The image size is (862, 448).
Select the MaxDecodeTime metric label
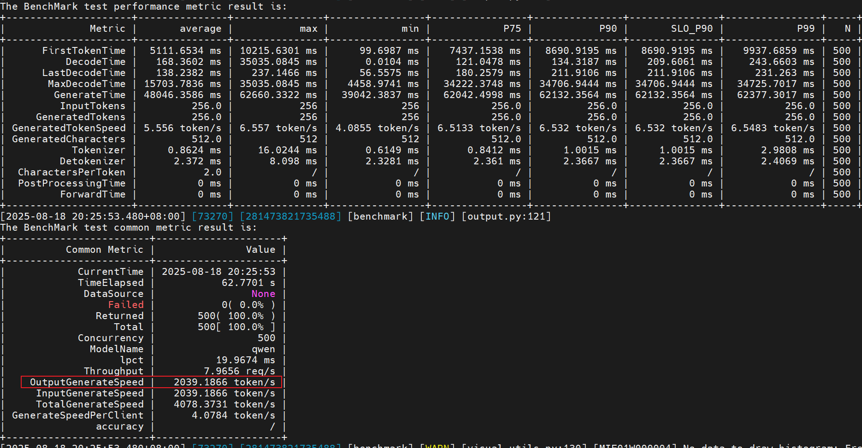click(87, 84)
